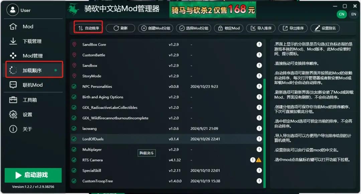Toggle GDL_WildfirecannotburnoutIncomplete checkmark
Viewport: 361px width, 194px height.
tap(74, 118)
